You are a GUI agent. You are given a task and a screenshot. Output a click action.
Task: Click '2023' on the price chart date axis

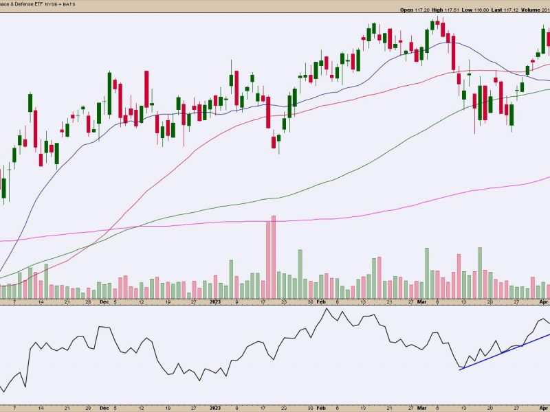[x=215, y=301]
